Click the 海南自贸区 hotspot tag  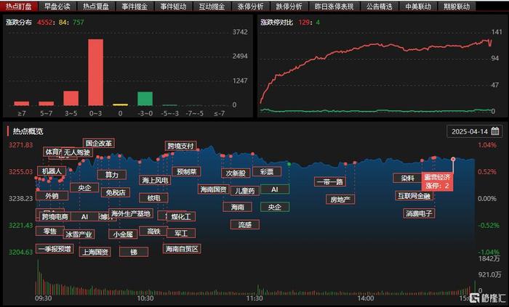click(x=182, y=249)
